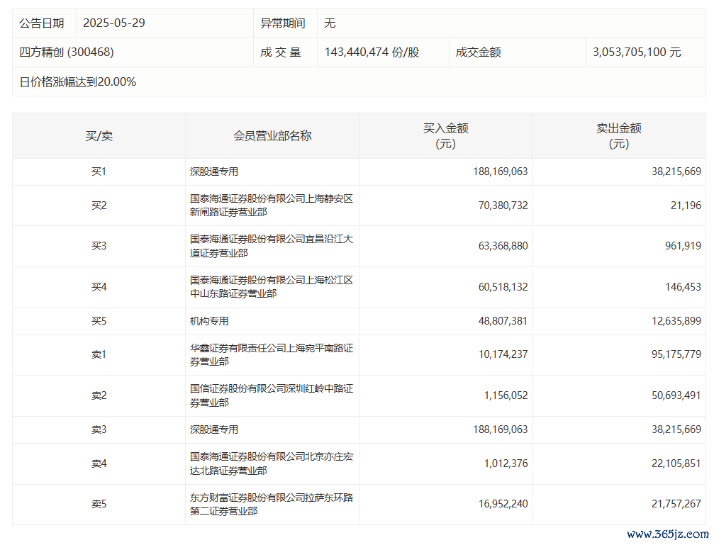Select the 买4 row label

pos(99,287)
